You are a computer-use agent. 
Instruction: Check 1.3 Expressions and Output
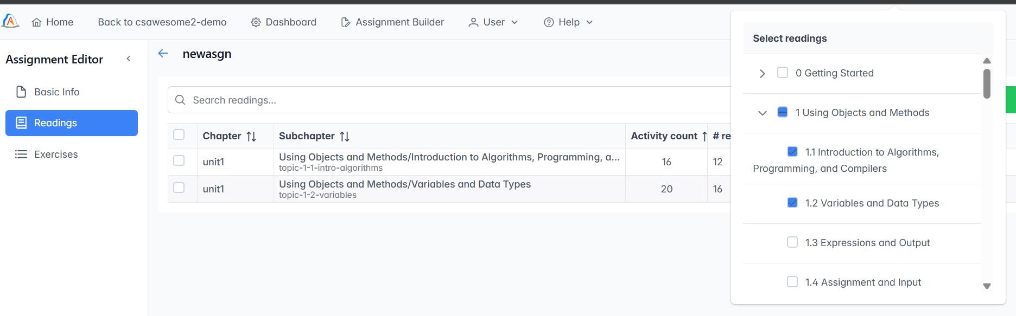792,242
